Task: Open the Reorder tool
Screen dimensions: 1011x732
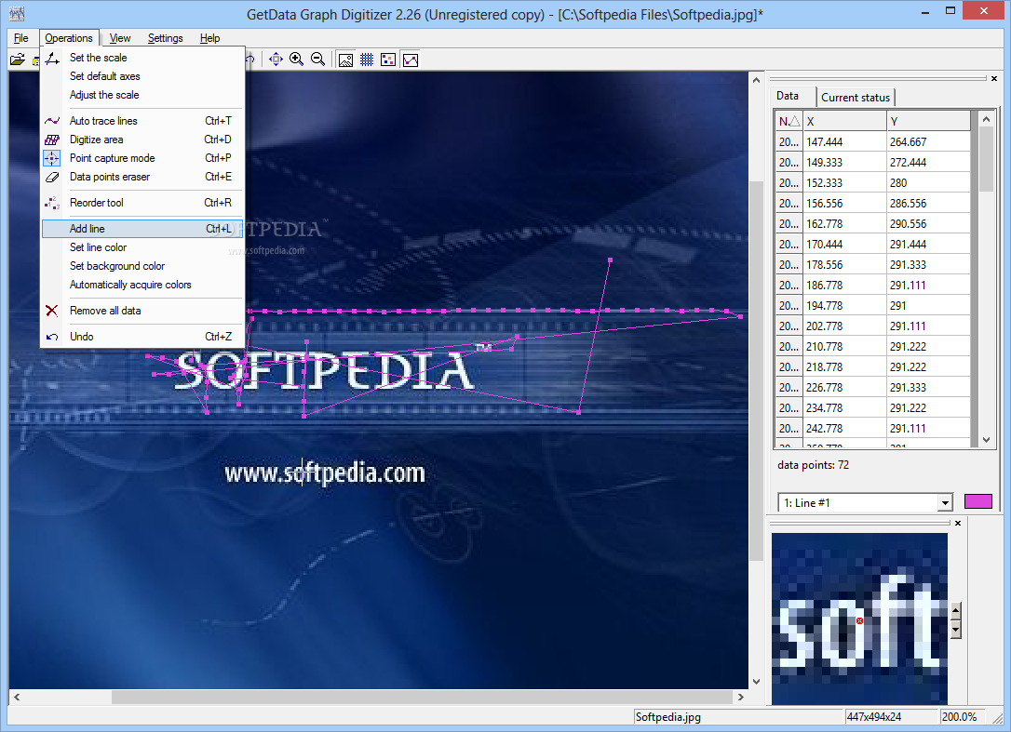Action: (x=142, y=203)
